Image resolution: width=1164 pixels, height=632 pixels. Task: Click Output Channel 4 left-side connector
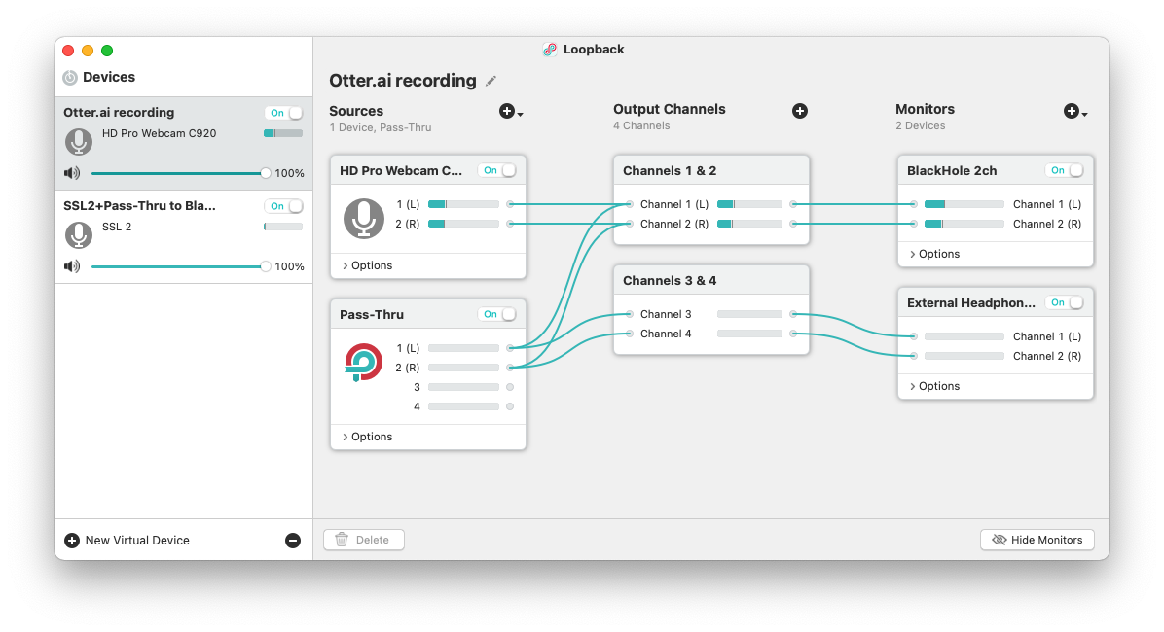pos(630,334)
